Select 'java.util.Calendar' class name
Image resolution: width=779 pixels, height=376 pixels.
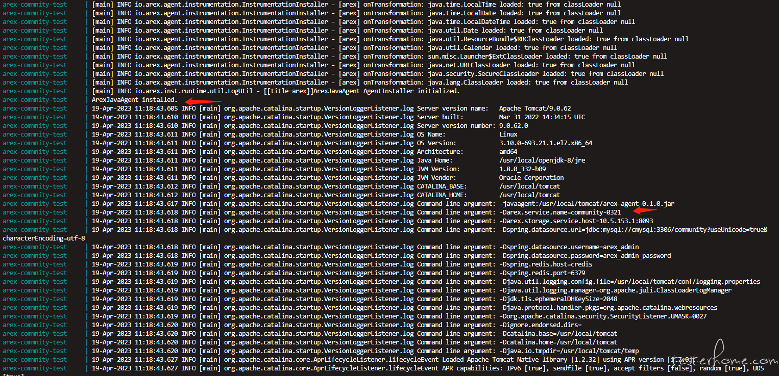461,47
